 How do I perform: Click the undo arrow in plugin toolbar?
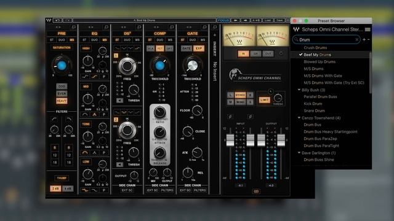click(57, 20)
